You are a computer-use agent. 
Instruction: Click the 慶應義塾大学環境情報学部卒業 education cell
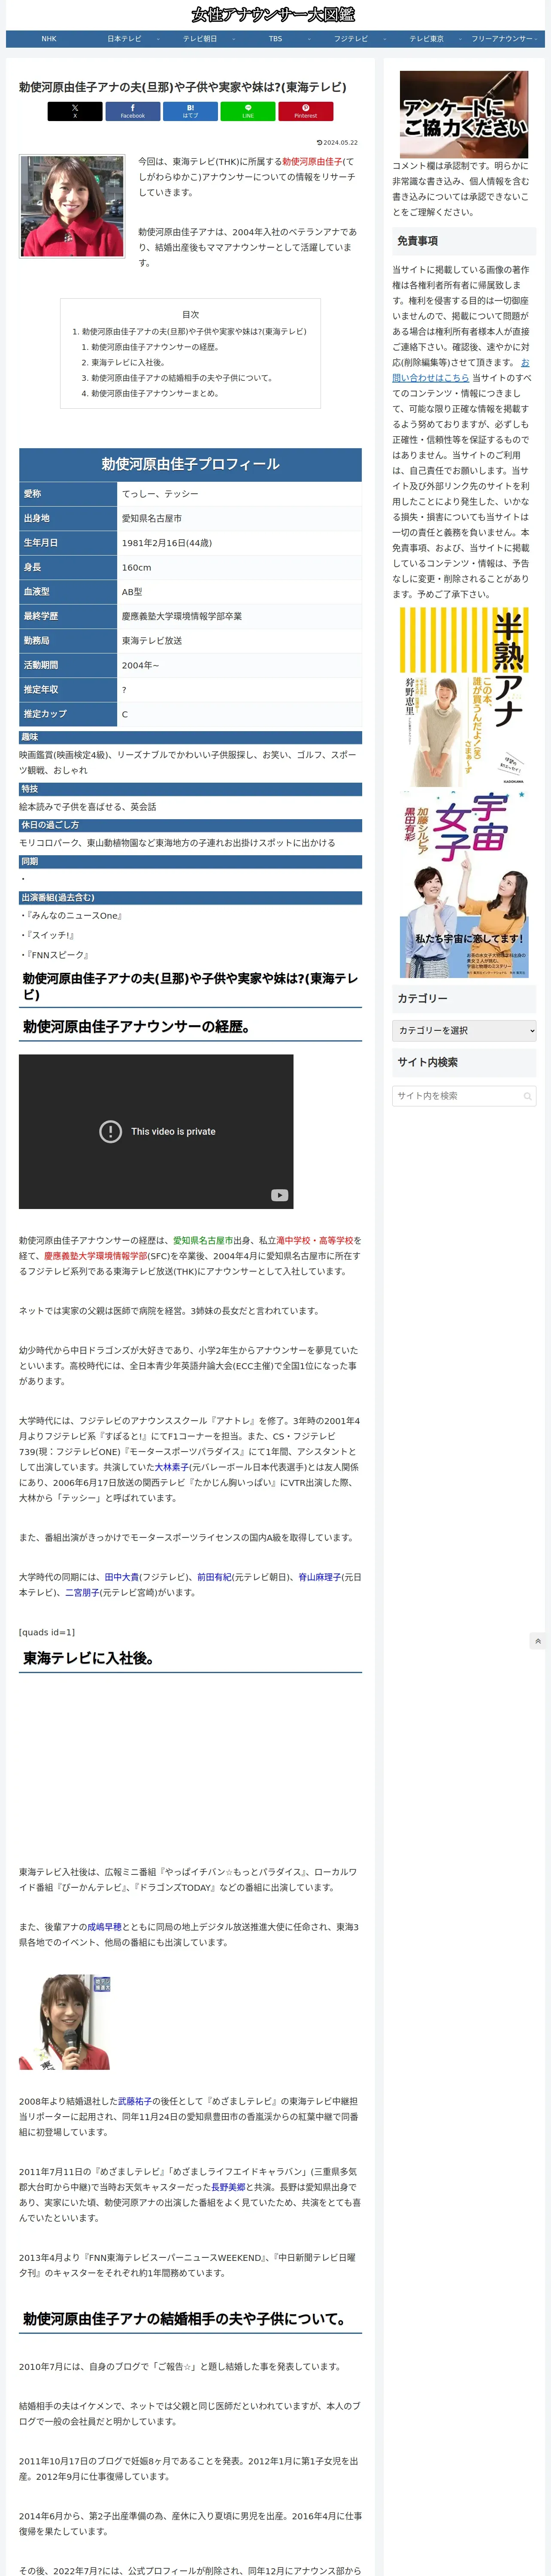coord(240,616)
